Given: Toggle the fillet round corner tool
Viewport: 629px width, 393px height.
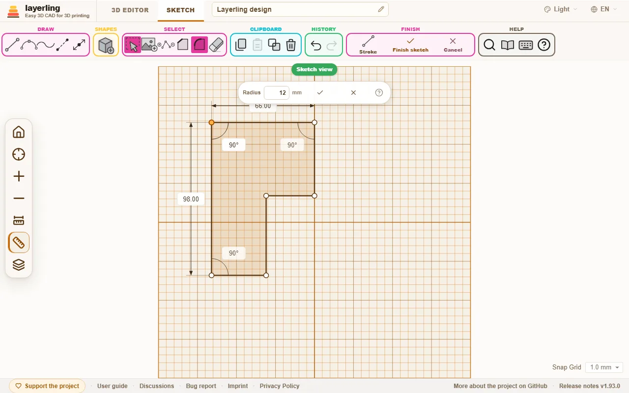Looking at the screenshot, I should tap(199, 45).
